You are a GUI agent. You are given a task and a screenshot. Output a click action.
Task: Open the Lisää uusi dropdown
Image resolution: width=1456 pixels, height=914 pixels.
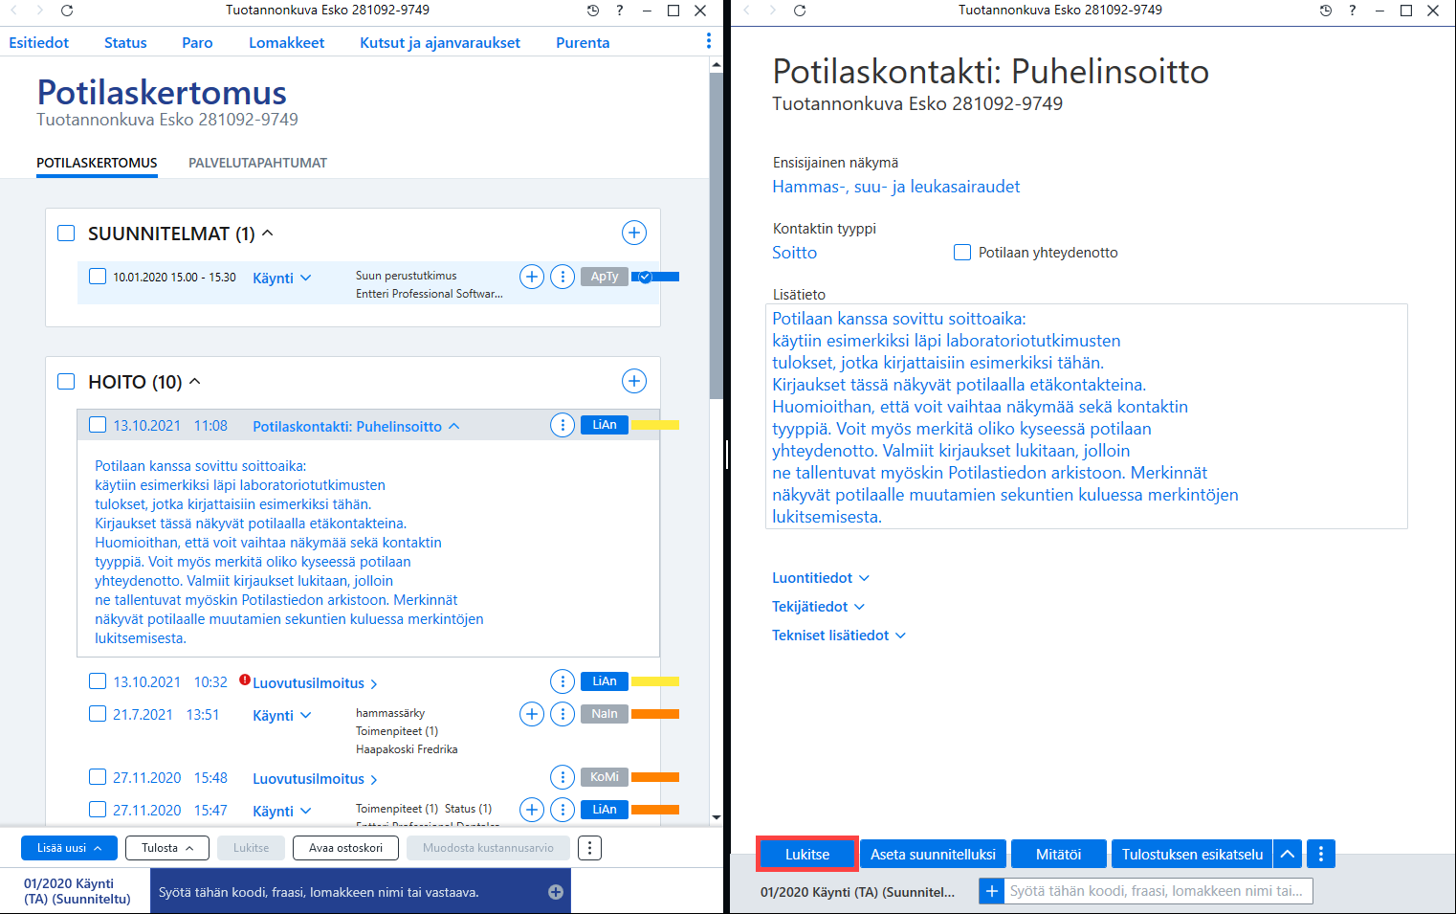[69, 848]
